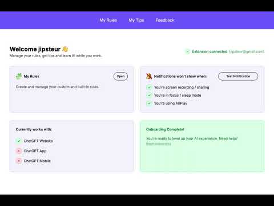Click the 'ChatGPT Website' label
This screenshot has height=206, width=274.
[38, 141]
